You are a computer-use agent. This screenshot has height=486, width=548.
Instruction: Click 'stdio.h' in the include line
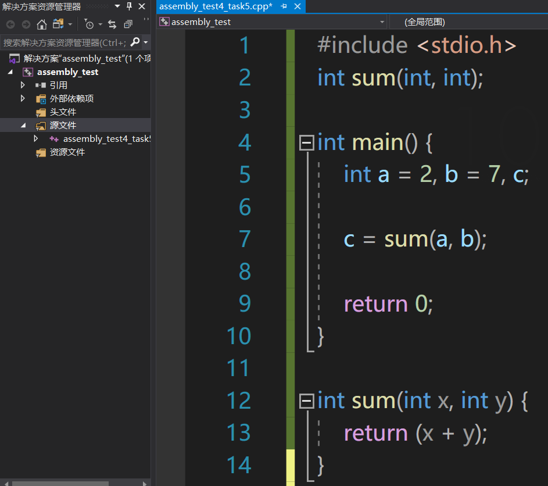click(x=466, y=45)
